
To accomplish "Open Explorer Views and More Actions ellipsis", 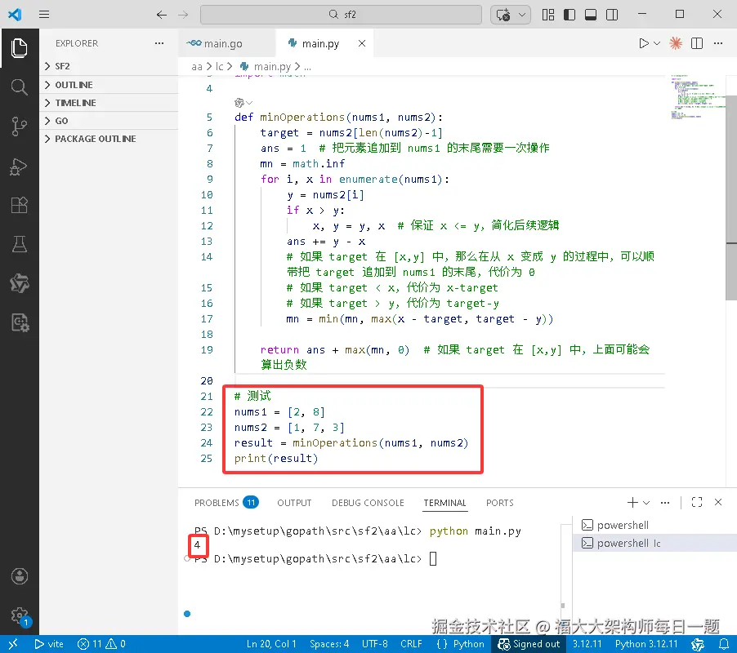I will (159, 43).
